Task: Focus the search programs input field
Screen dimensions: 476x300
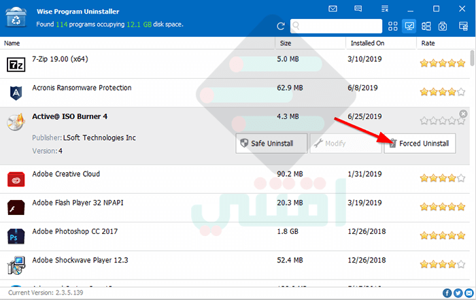Action: tap(336, 26)
